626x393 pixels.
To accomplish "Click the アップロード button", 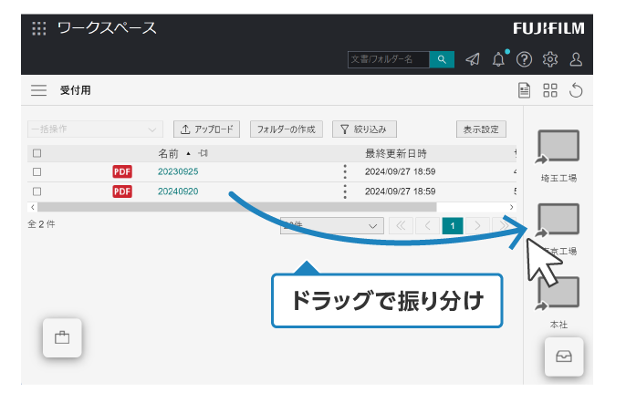I will tap(206, 129).
